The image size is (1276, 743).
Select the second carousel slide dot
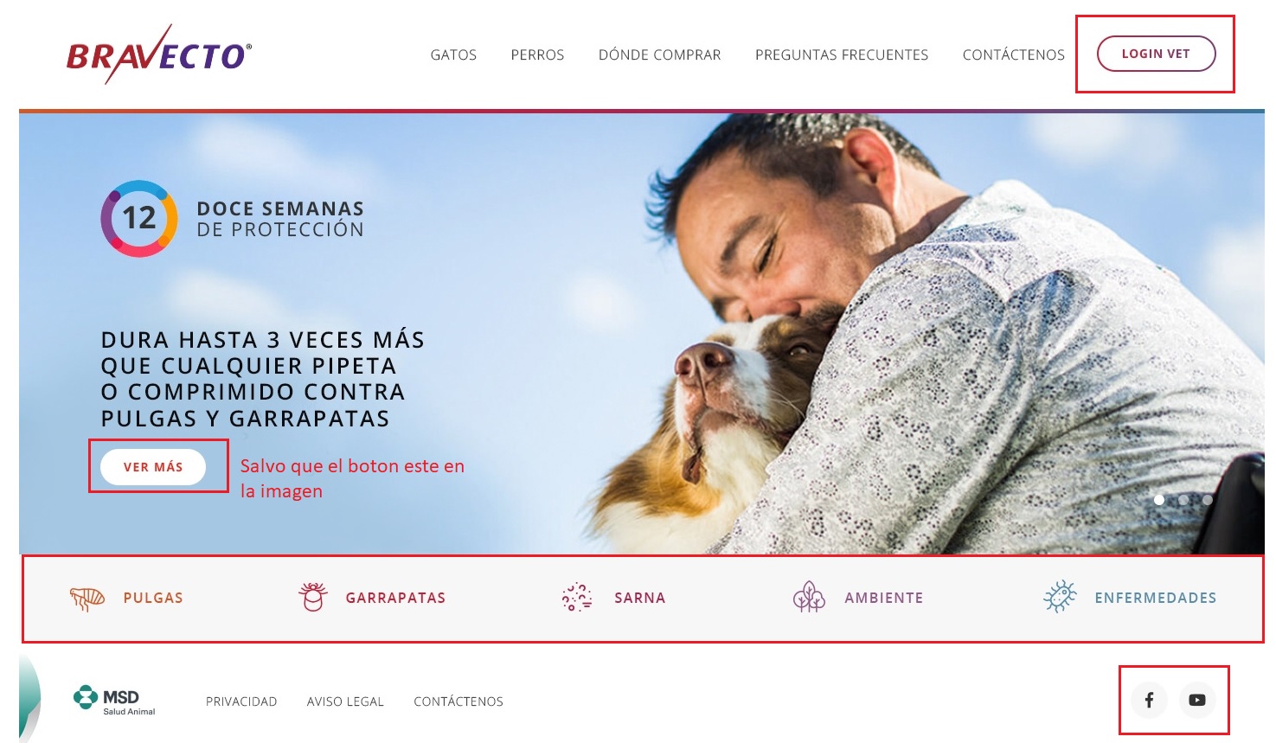(1183, 500)
